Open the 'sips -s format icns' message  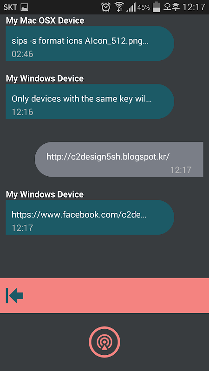click(90, 44)
